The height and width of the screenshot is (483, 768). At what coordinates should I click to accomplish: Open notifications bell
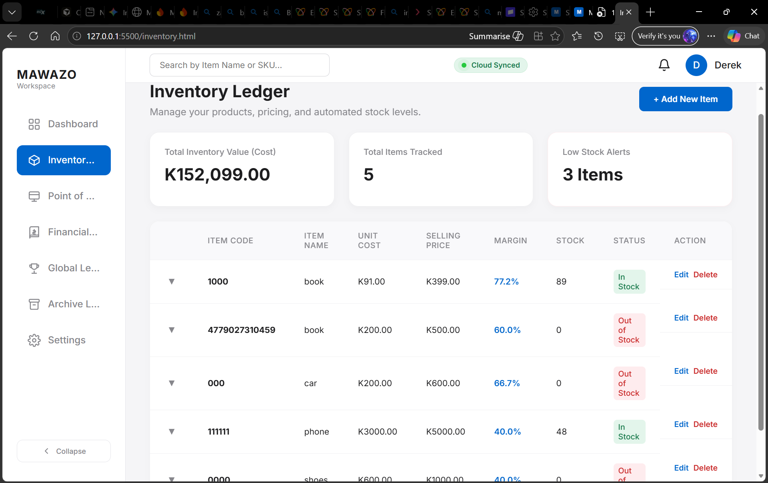pyautogui.click(x=664, y=65)
